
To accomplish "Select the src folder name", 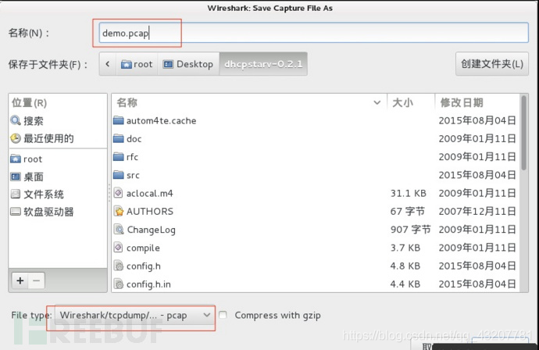I will coord(133,175).
